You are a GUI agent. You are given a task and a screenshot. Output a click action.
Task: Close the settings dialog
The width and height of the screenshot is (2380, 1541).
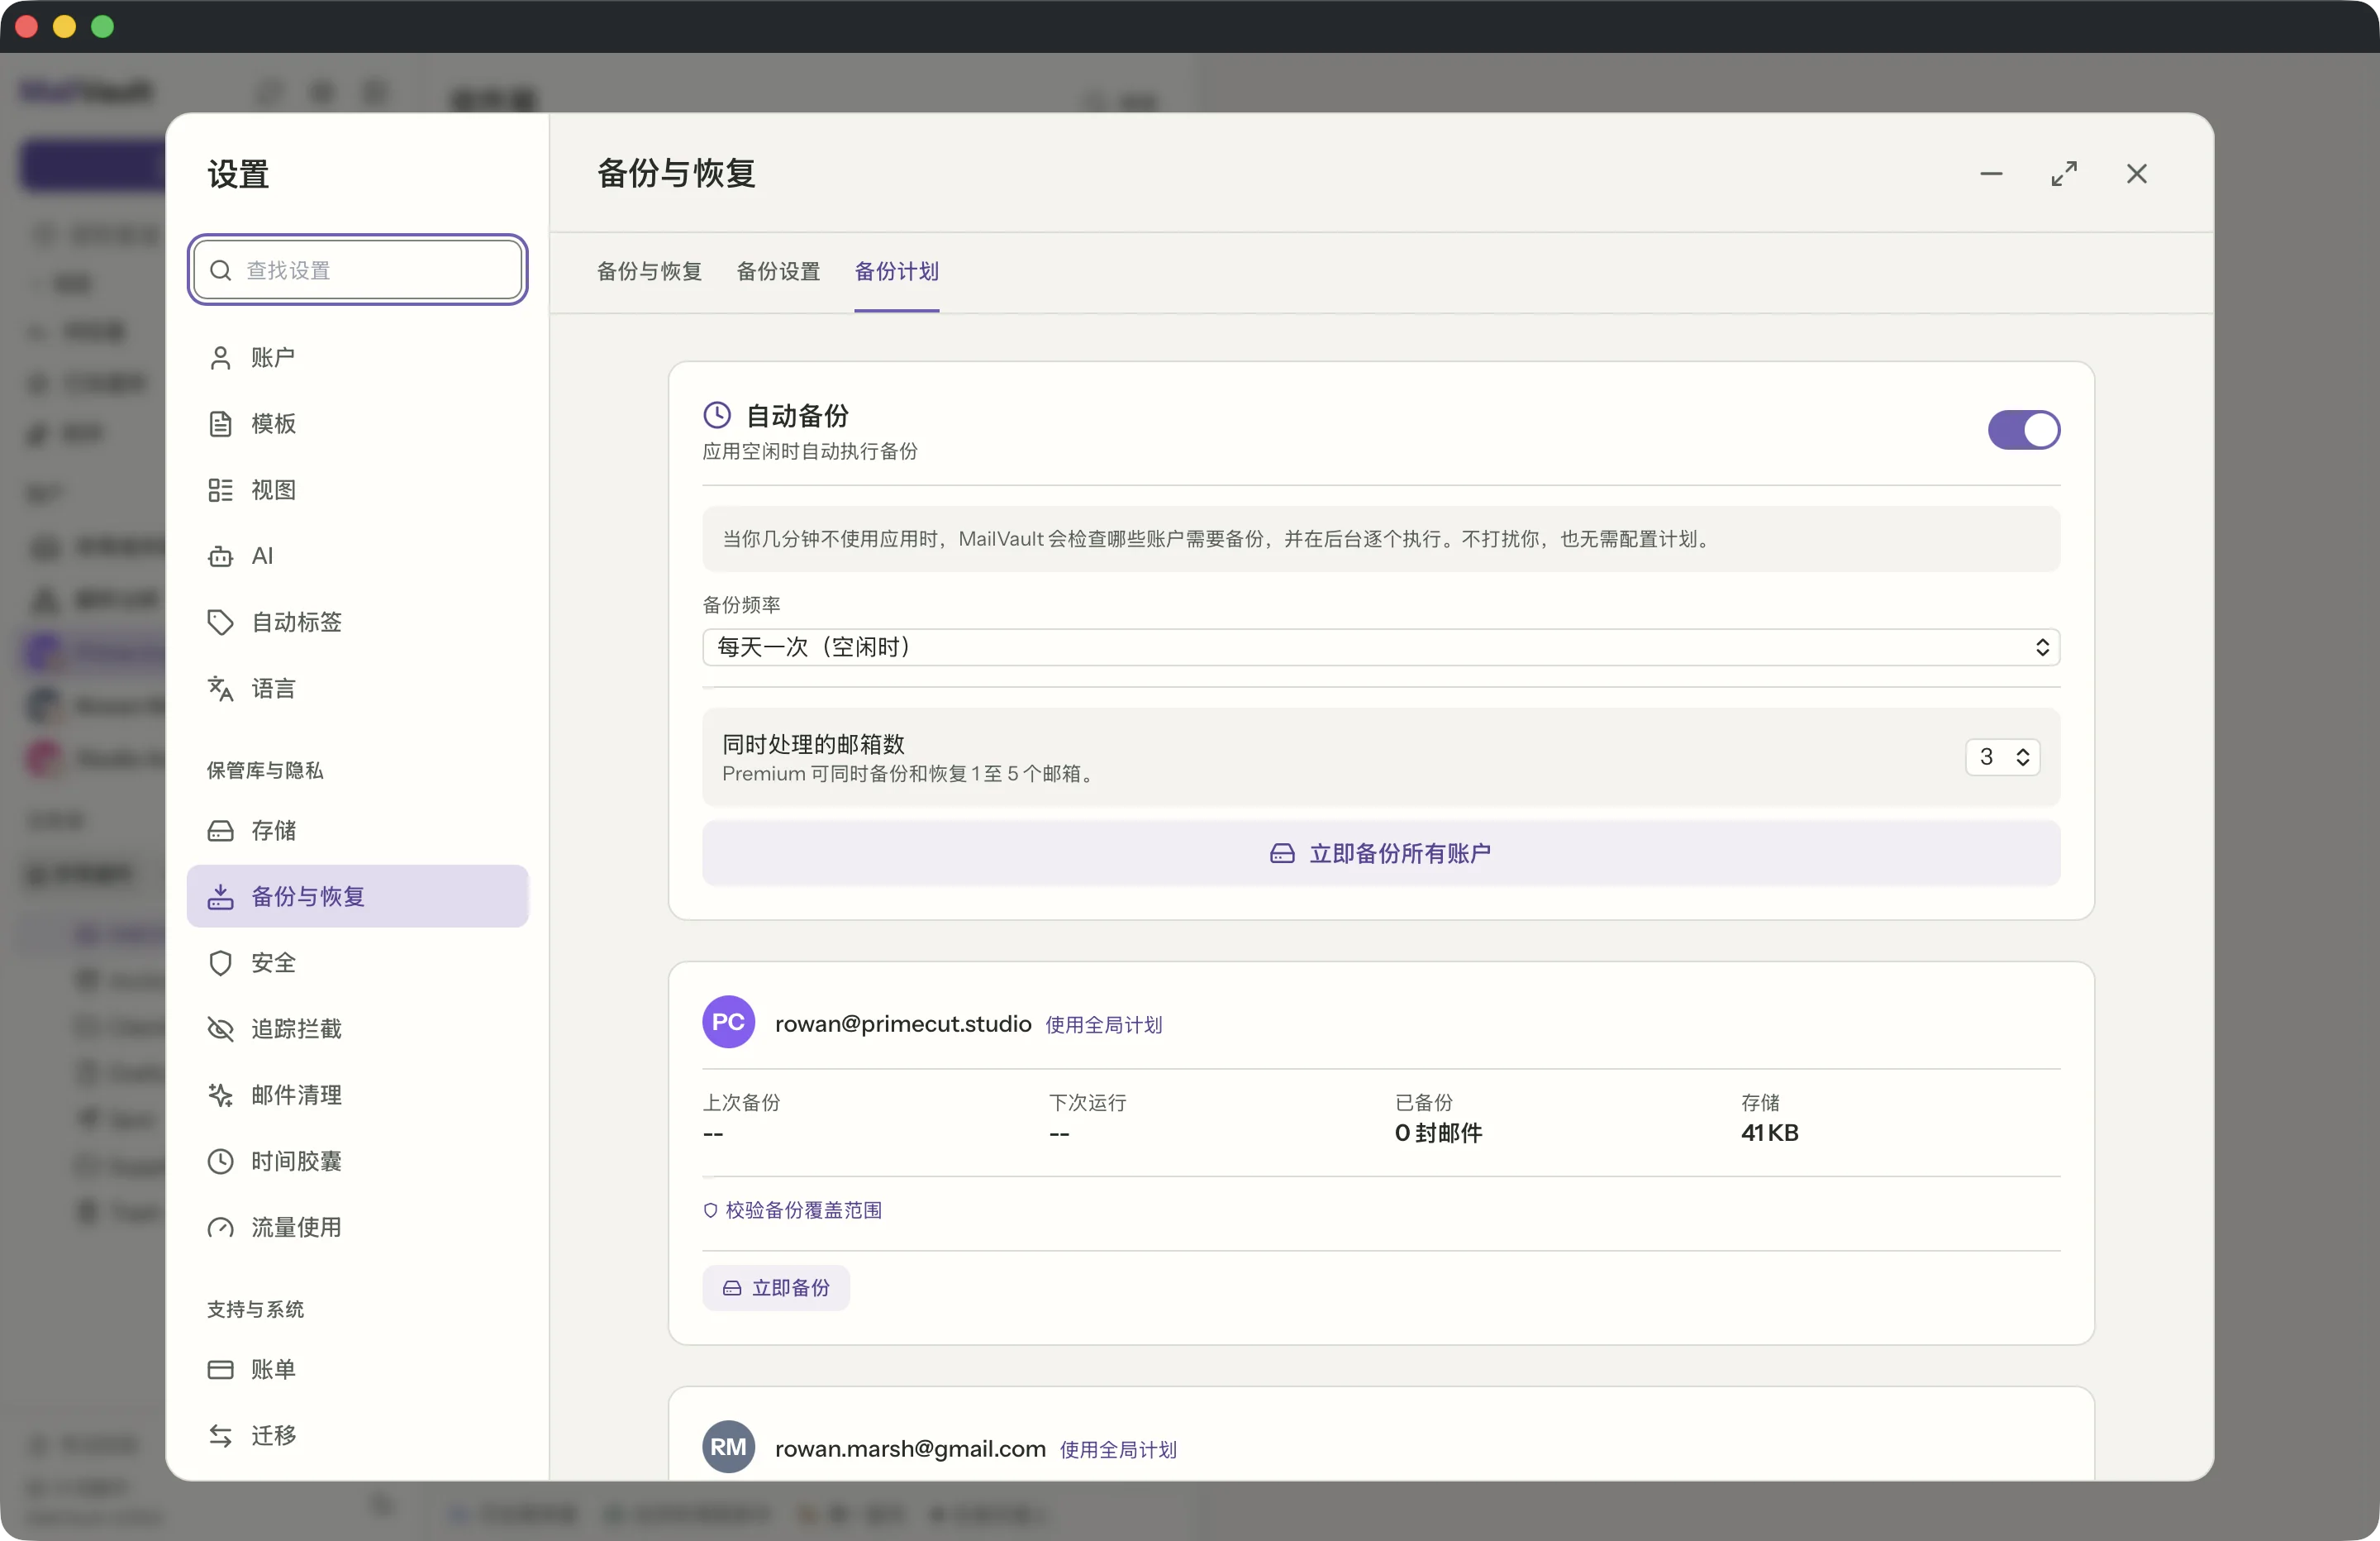click(2137, 173)
